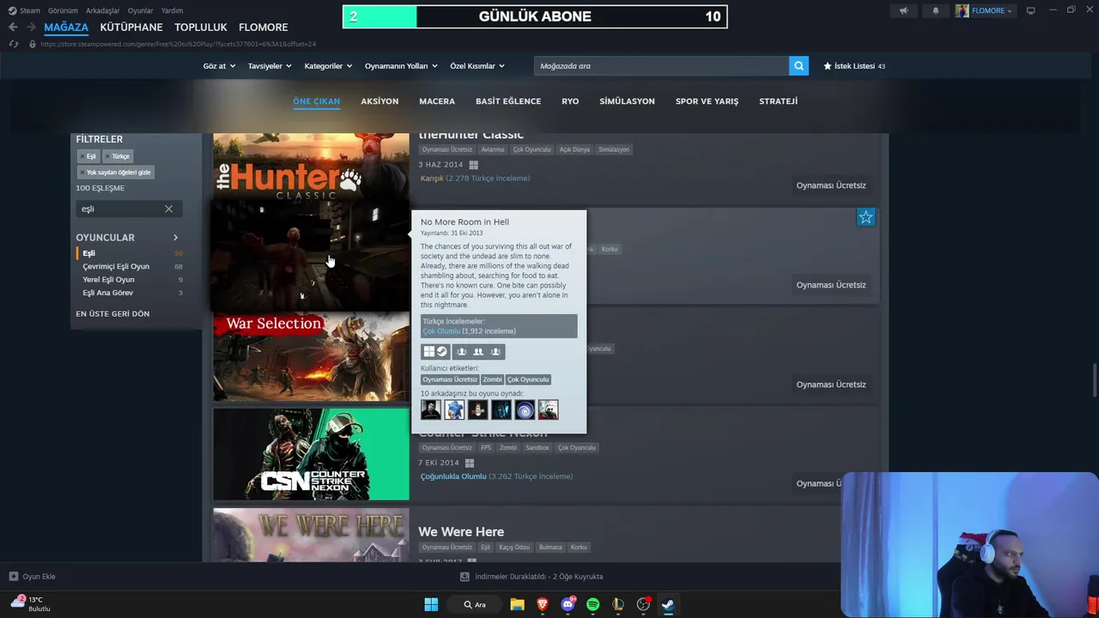Viewport: 1099px width, 618px height.
Task: Open File Explorer from the taskbar
Action: point(517,604)
